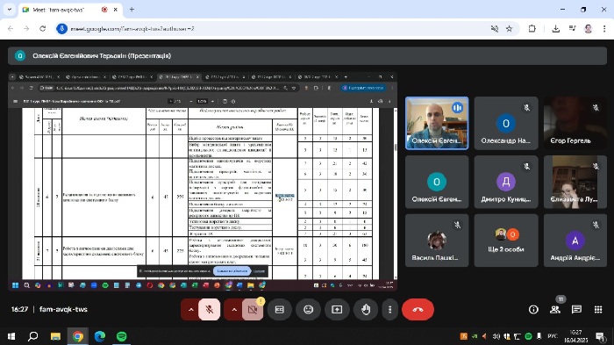Open meeting details info icon

click(x=533, y=309)
